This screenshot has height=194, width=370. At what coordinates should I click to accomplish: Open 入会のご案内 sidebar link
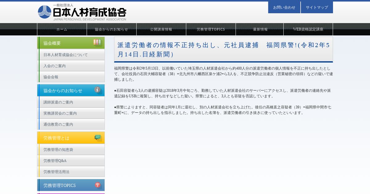pos(71,66)
